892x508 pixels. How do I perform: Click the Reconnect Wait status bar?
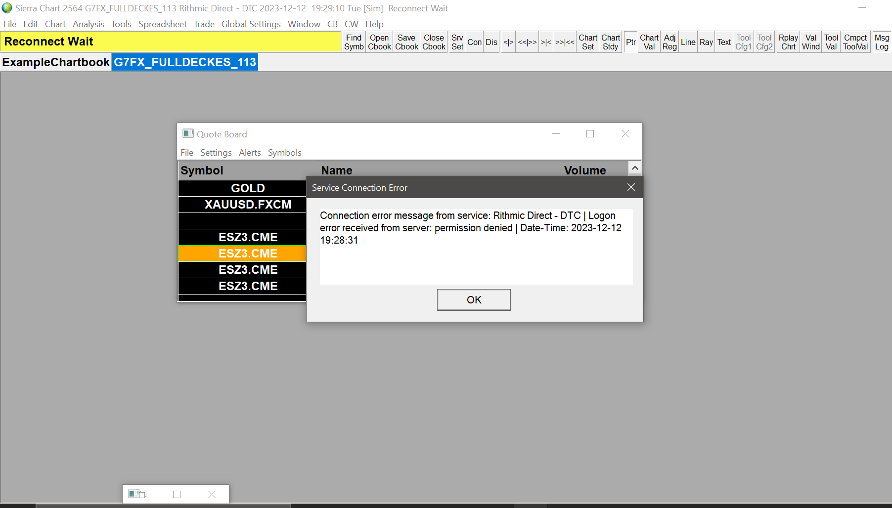point(171,42)
